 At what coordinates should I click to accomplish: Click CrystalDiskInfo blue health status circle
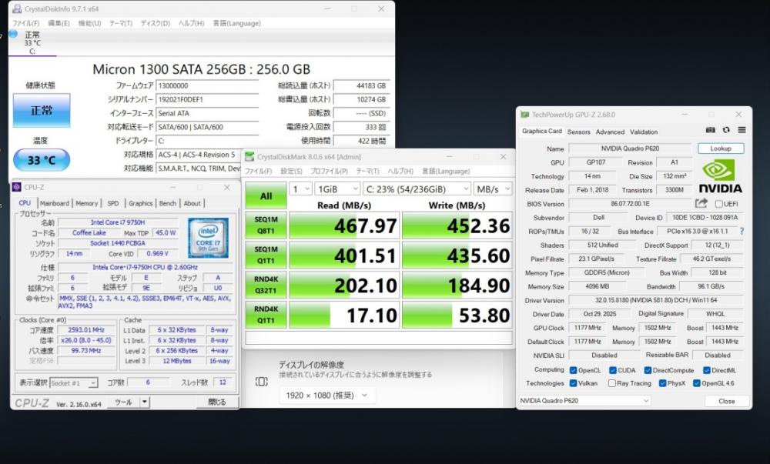(x=13, y=34)
